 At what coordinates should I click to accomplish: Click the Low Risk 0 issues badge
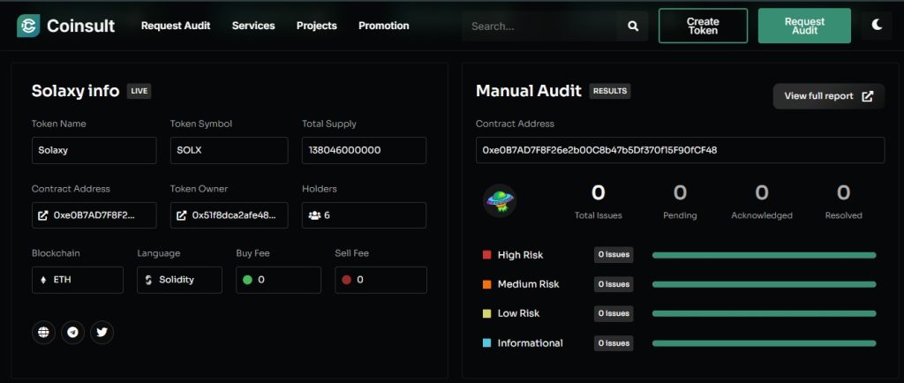pos(614,313)
